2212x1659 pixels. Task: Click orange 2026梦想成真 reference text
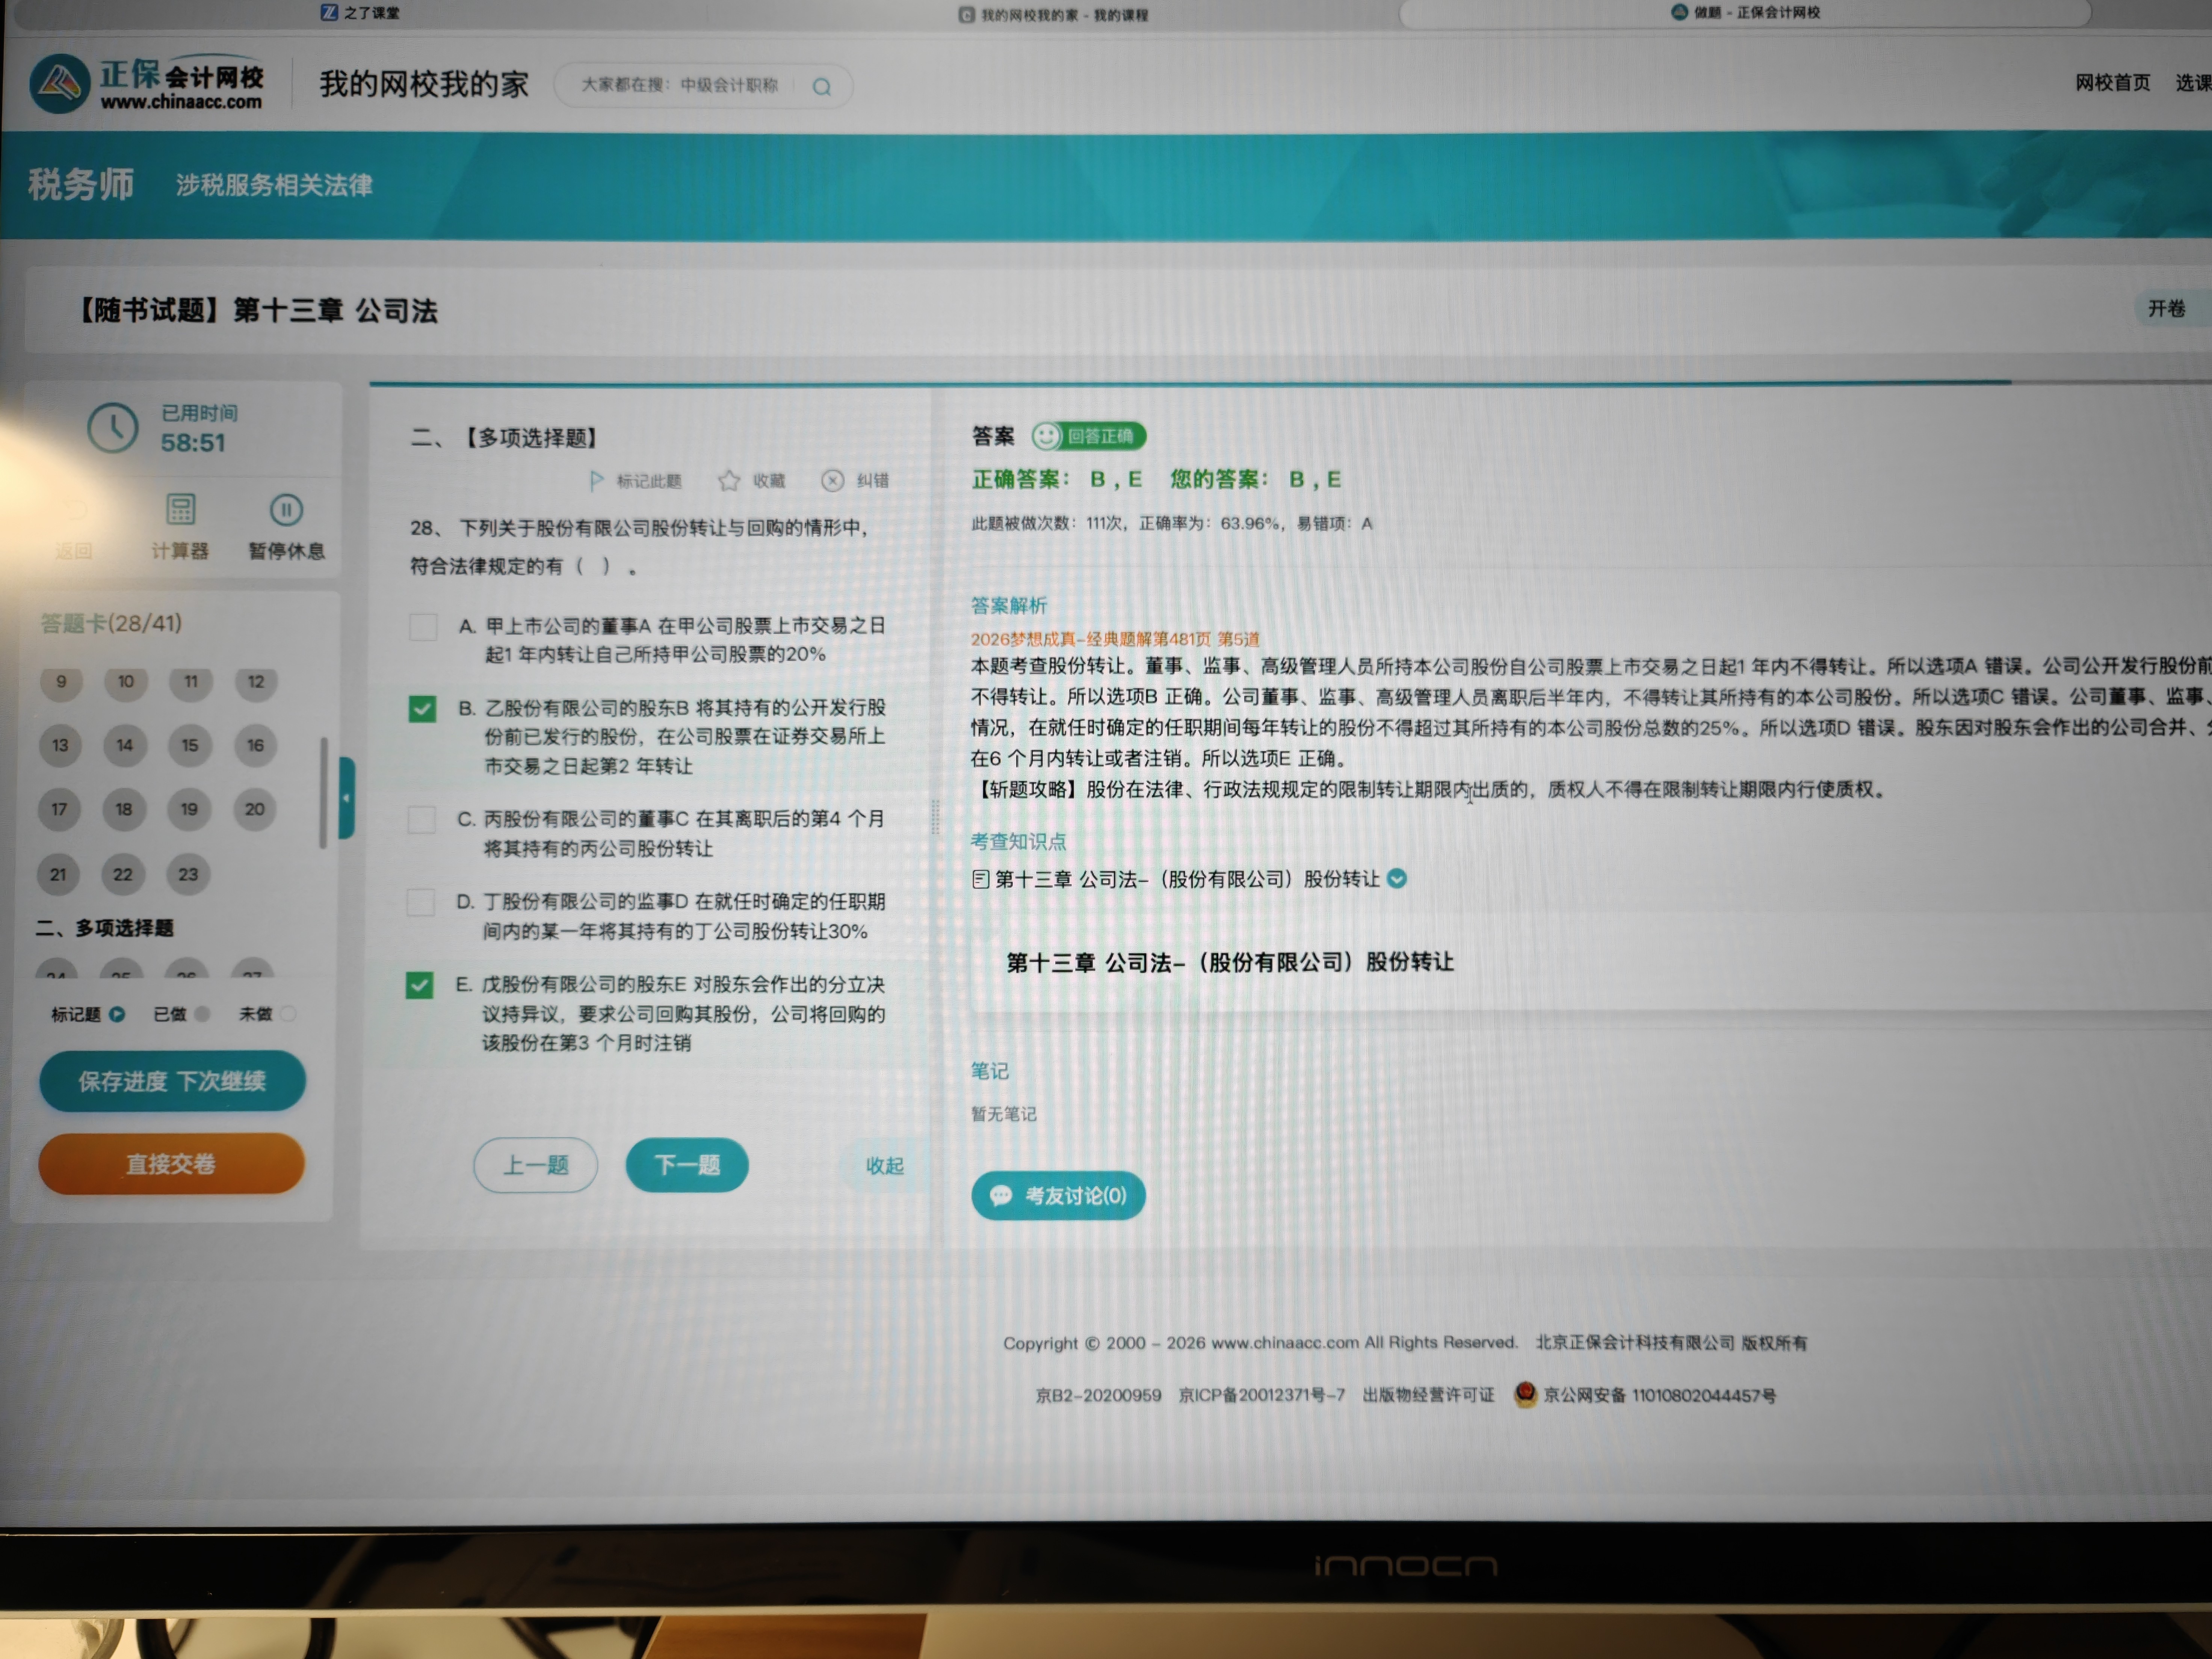tap(1115, 639)
